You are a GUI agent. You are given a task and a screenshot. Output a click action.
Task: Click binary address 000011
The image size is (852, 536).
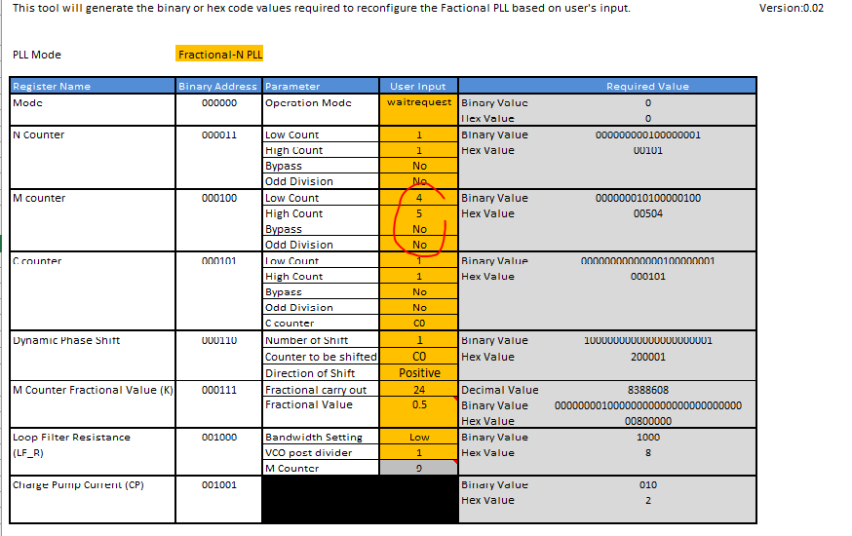tap(219, 134)
